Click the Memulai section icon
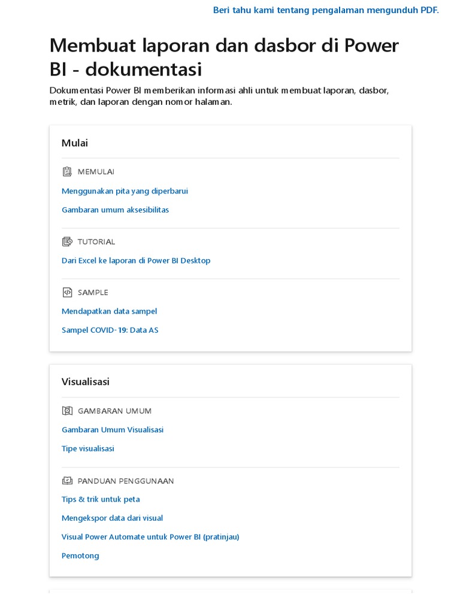460x613 pixels. tap(67, 172)
